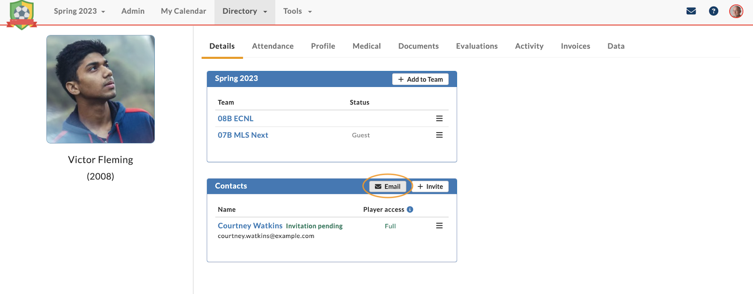
Task: Click the Player access info icon
Action: point(410,209)
